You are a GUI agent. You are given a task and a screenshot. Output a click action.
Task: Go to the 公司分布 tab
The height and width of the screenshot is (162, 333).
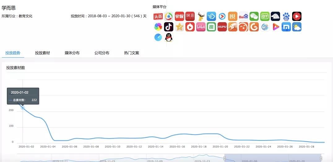[x=102, y=53]
